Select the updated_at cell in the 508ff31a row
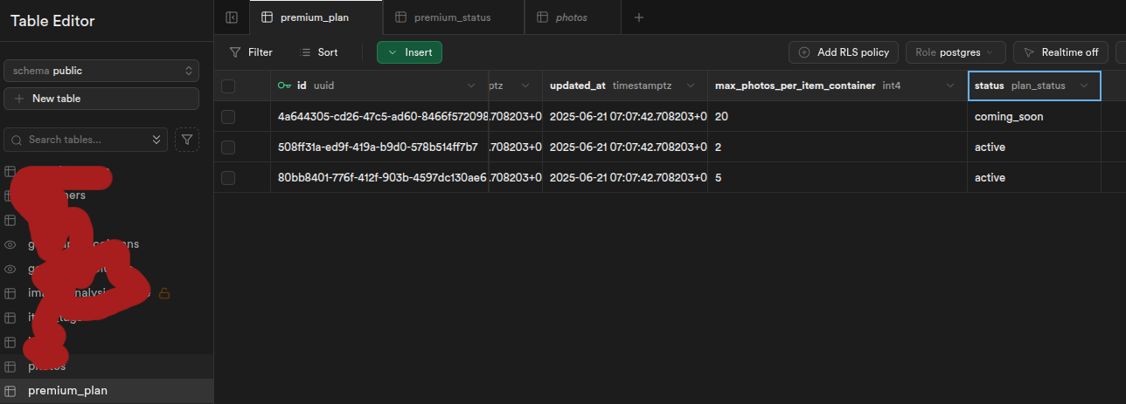The image size is (1126, 404). point(625,147)
